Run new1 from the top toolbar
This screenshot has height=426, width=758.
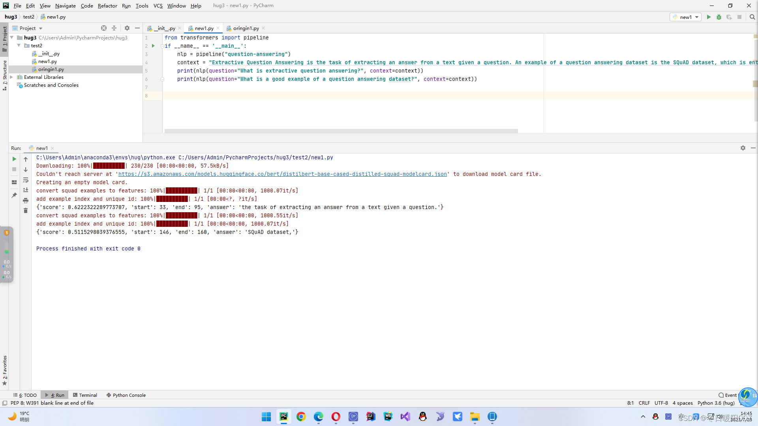coord(709,17)
